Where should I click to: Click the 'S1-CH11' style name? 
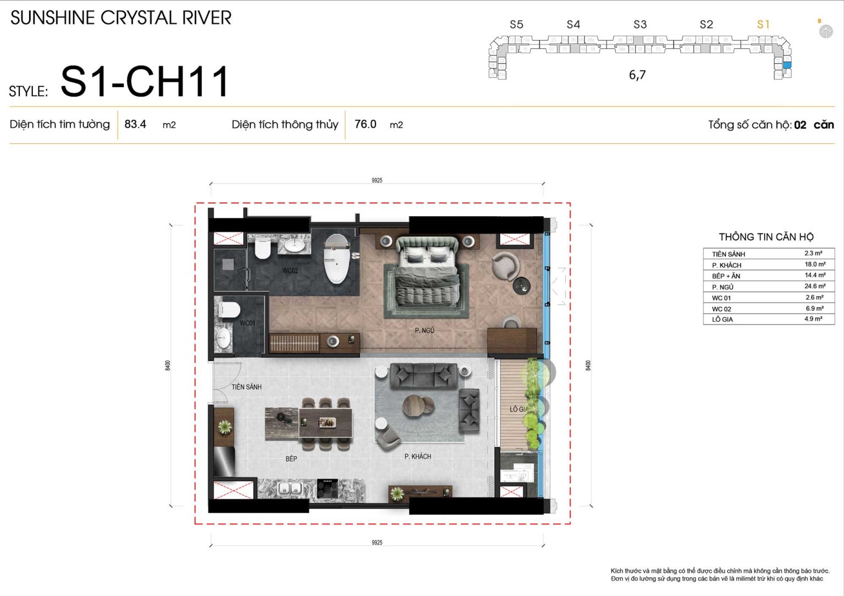(145, 82)
